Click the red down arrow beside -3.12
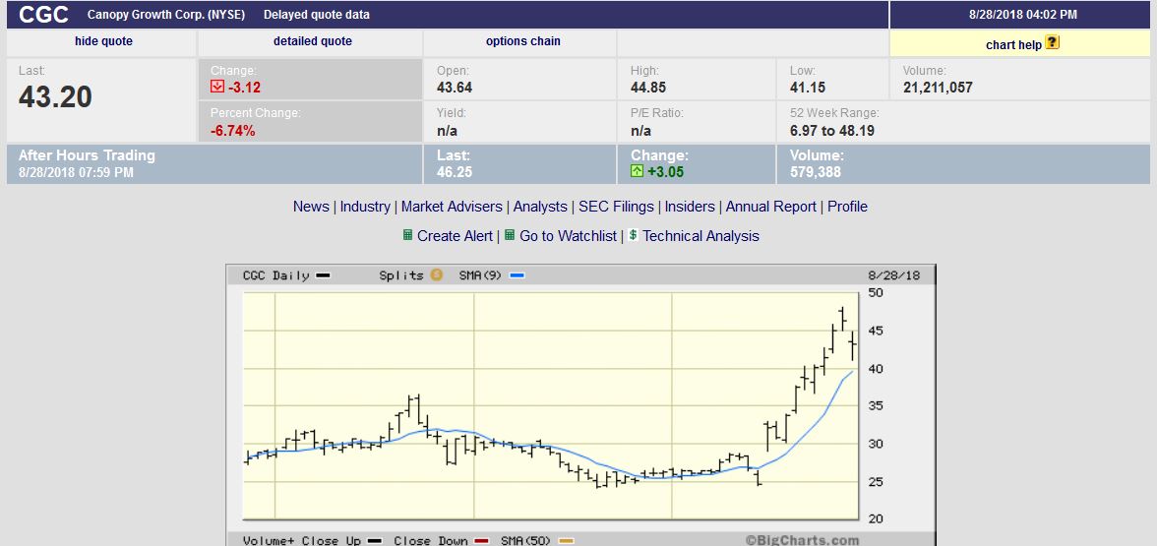Screen dimensions: 1157x546 (x=217, y=88)
